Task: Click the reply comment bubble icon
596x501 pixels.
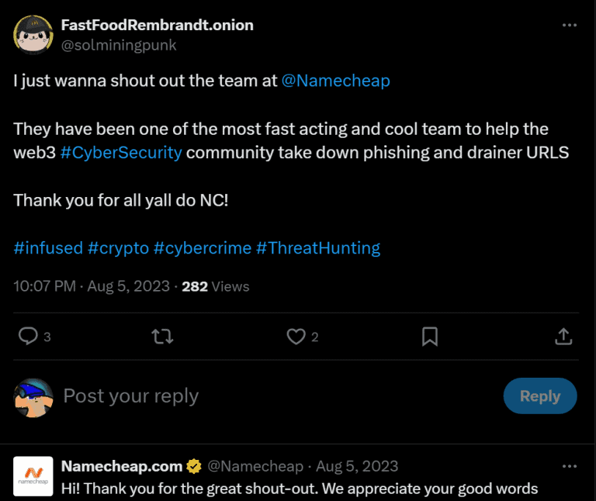Action: [29, 336]
